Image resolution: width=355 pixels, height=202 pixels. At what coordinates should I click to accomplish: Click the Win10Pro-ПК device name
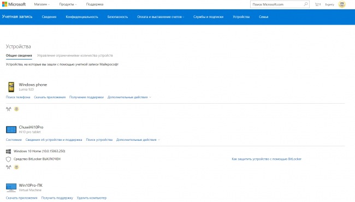pos(31,185)
